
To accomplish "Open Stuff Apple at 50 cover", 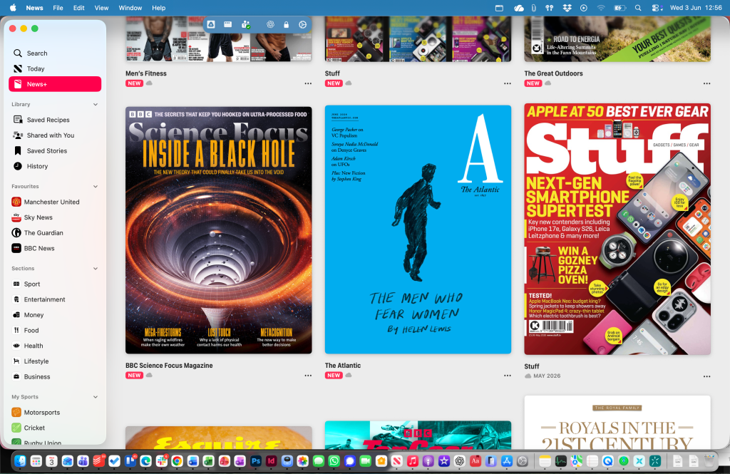I will pyautogui.click(x=617, y=229).
